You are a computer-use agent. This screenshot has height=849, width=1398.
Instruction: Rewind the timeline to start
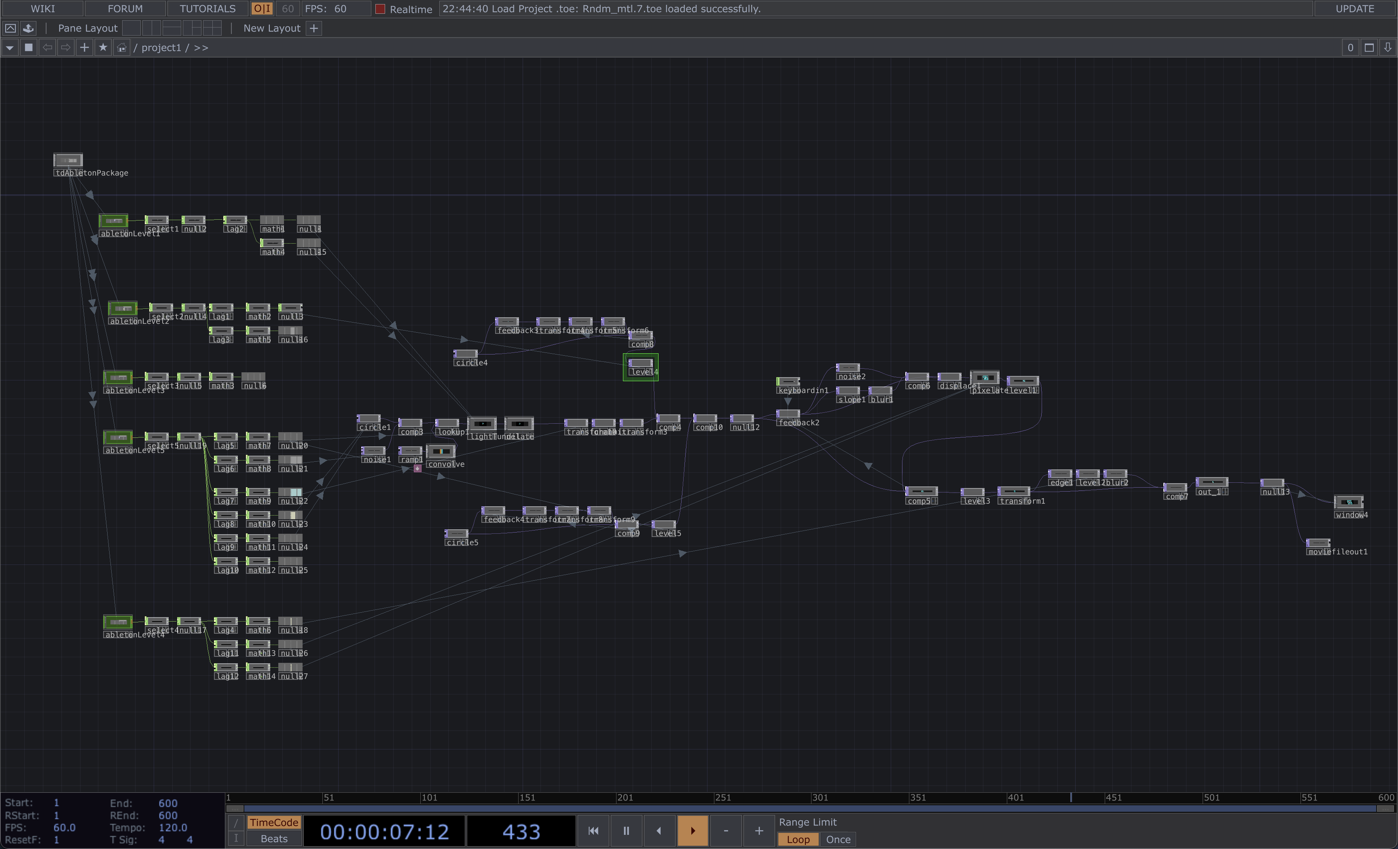click(x=593, y=830)
